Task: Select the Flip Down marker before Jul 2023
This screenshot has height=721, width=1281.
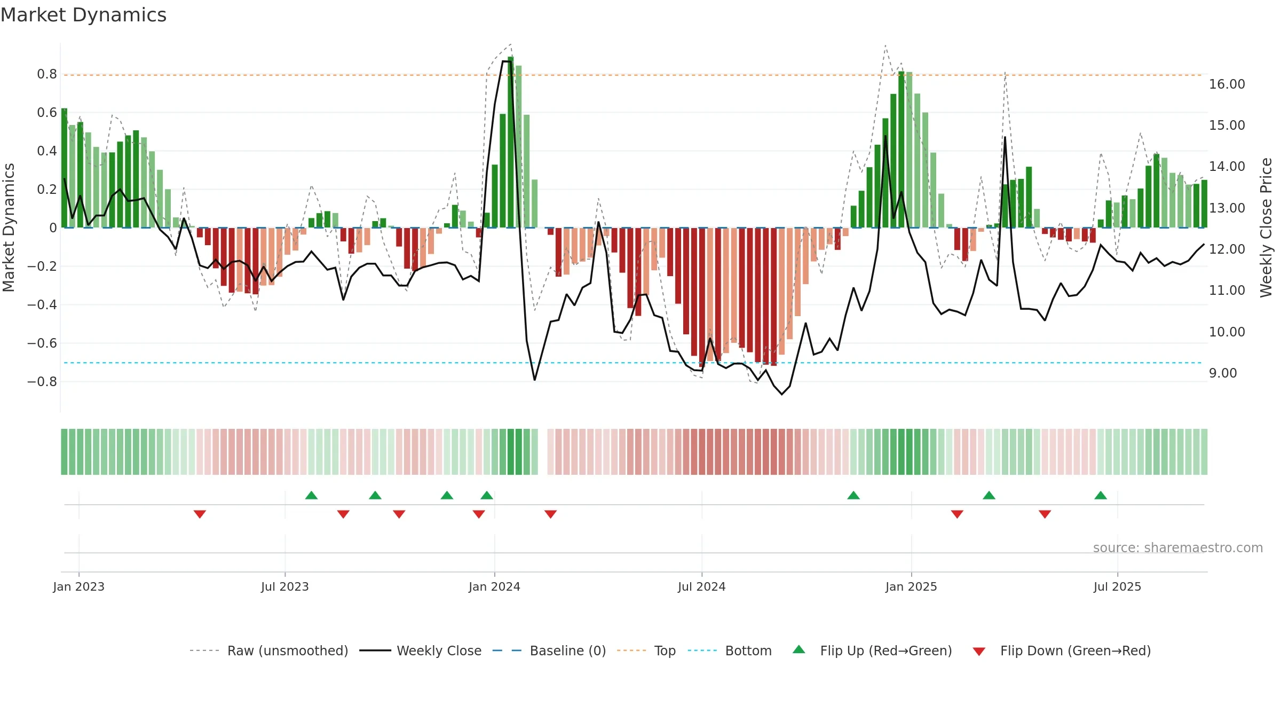Action: tap(200, 514)
